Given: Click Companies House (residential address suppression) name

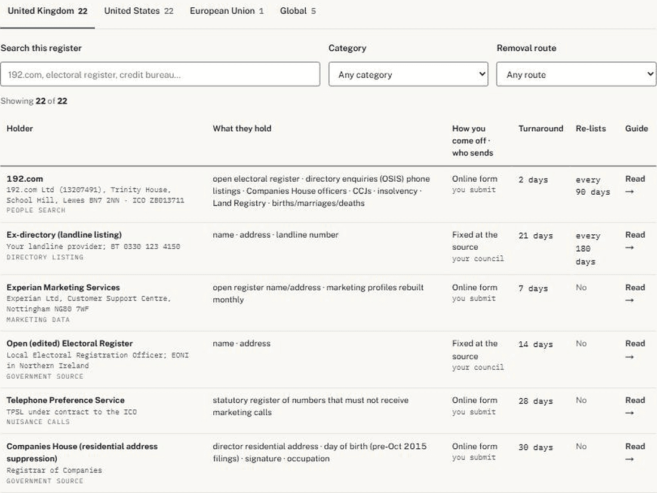Looking at the screenshot, I should pyautogui.click(x=82, y=452).
